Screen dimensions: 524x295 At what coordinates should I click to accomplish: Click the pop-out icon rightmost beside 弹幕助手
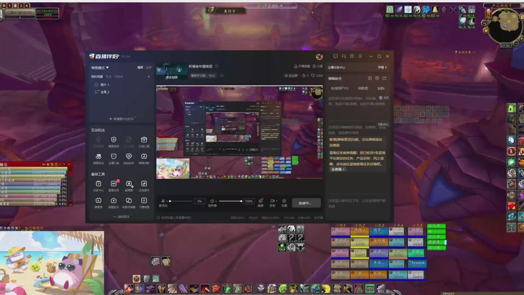(384, 78)
